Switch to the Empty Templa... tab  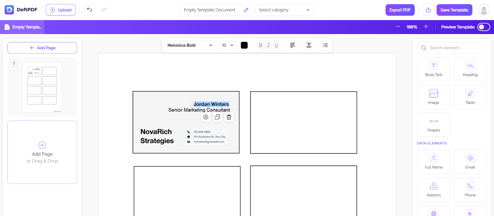tap(23, 27)
